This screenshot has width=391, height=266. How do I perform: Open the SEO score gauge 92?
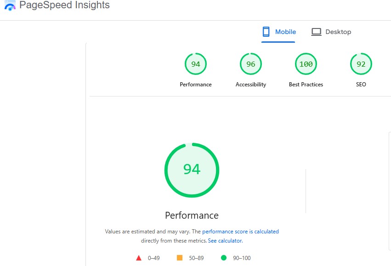[x=361, y=64]
